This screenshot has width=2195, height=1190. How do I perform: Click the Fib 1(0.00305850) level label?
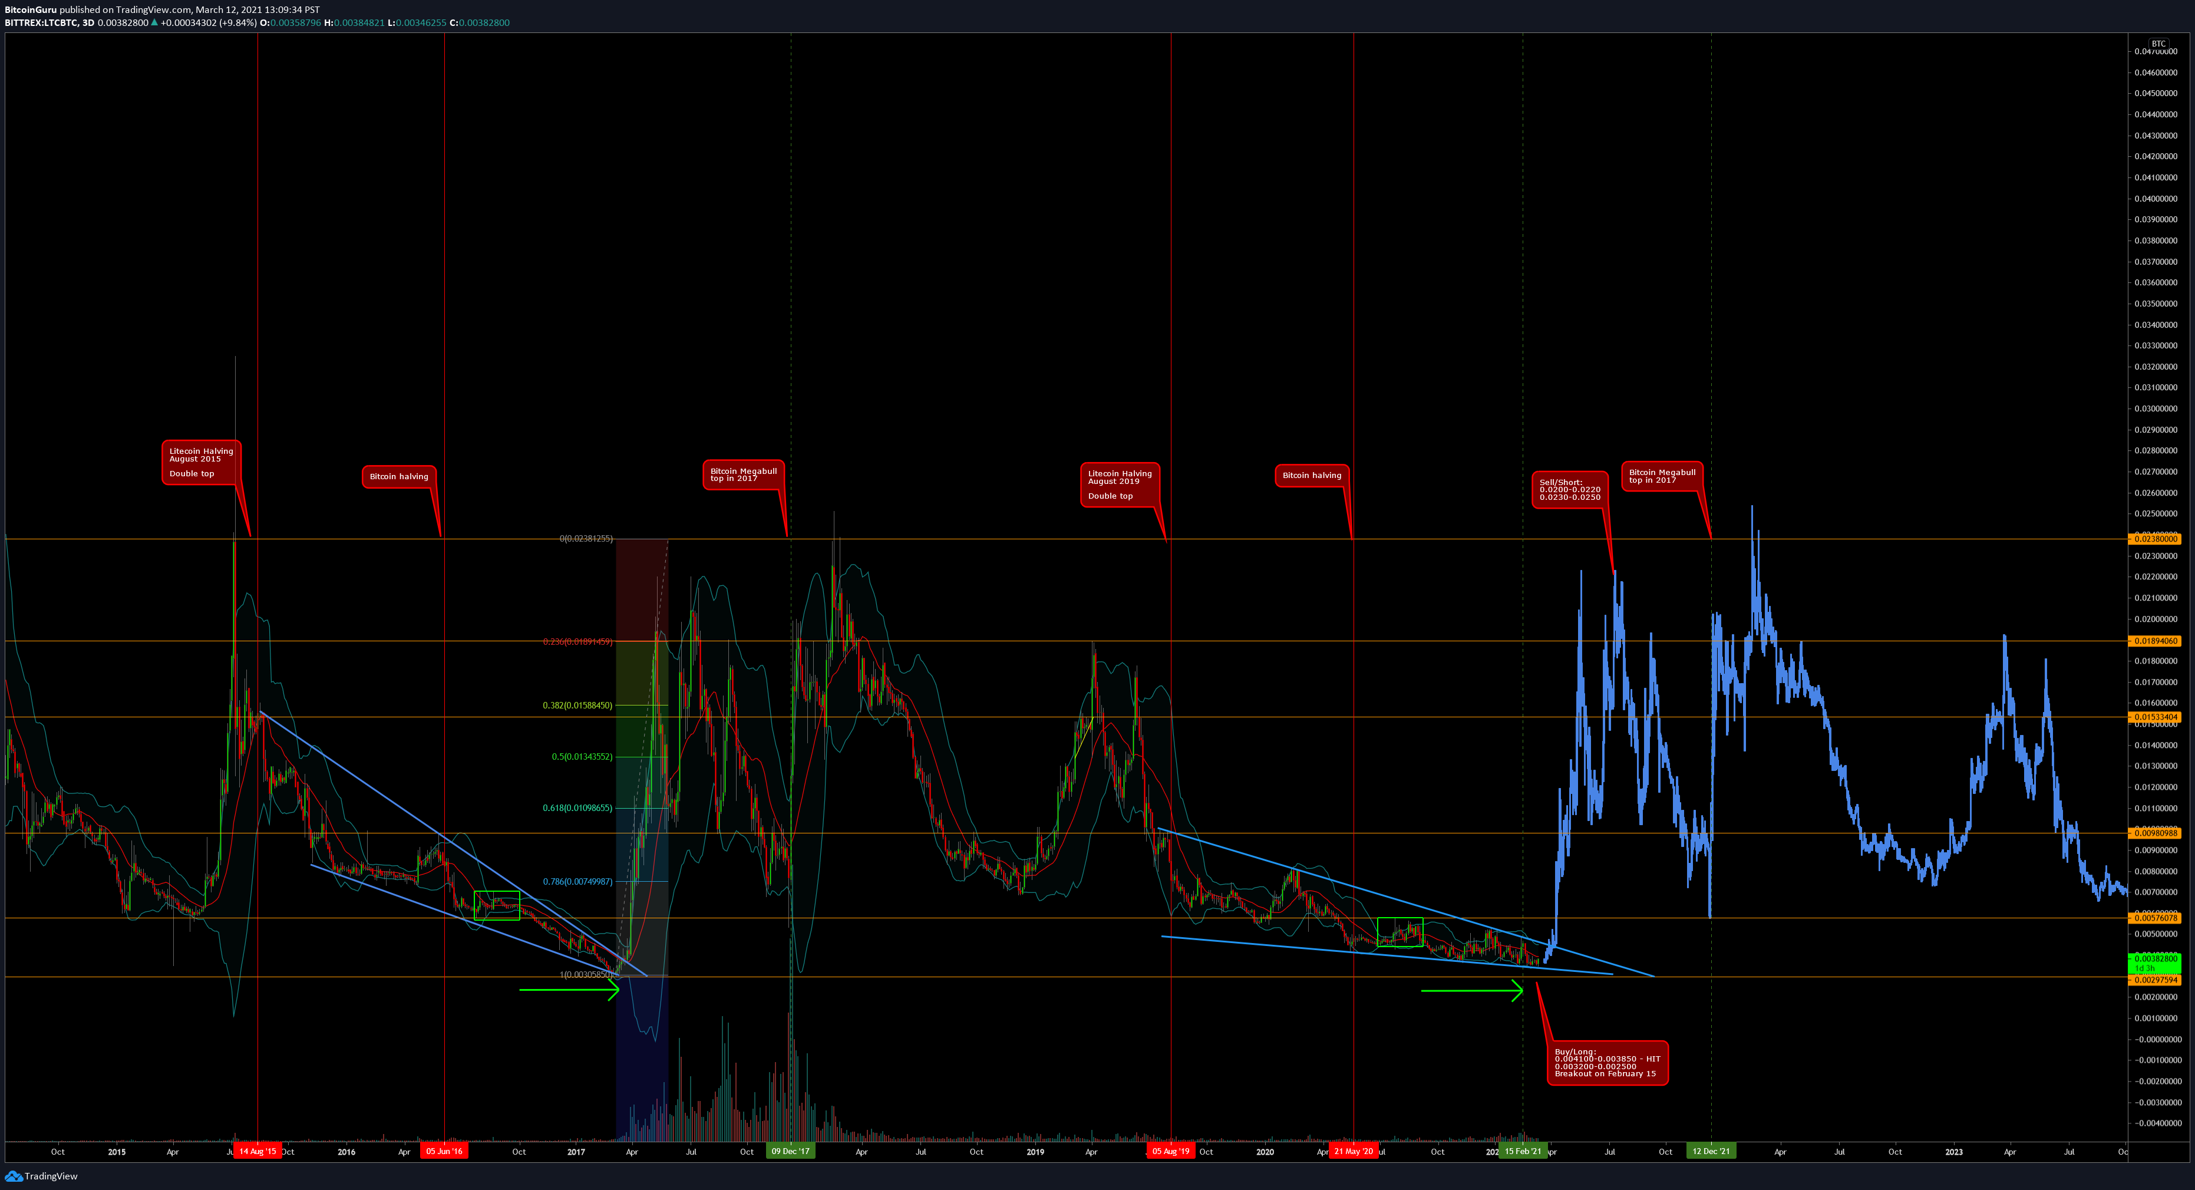coord(585,974)
